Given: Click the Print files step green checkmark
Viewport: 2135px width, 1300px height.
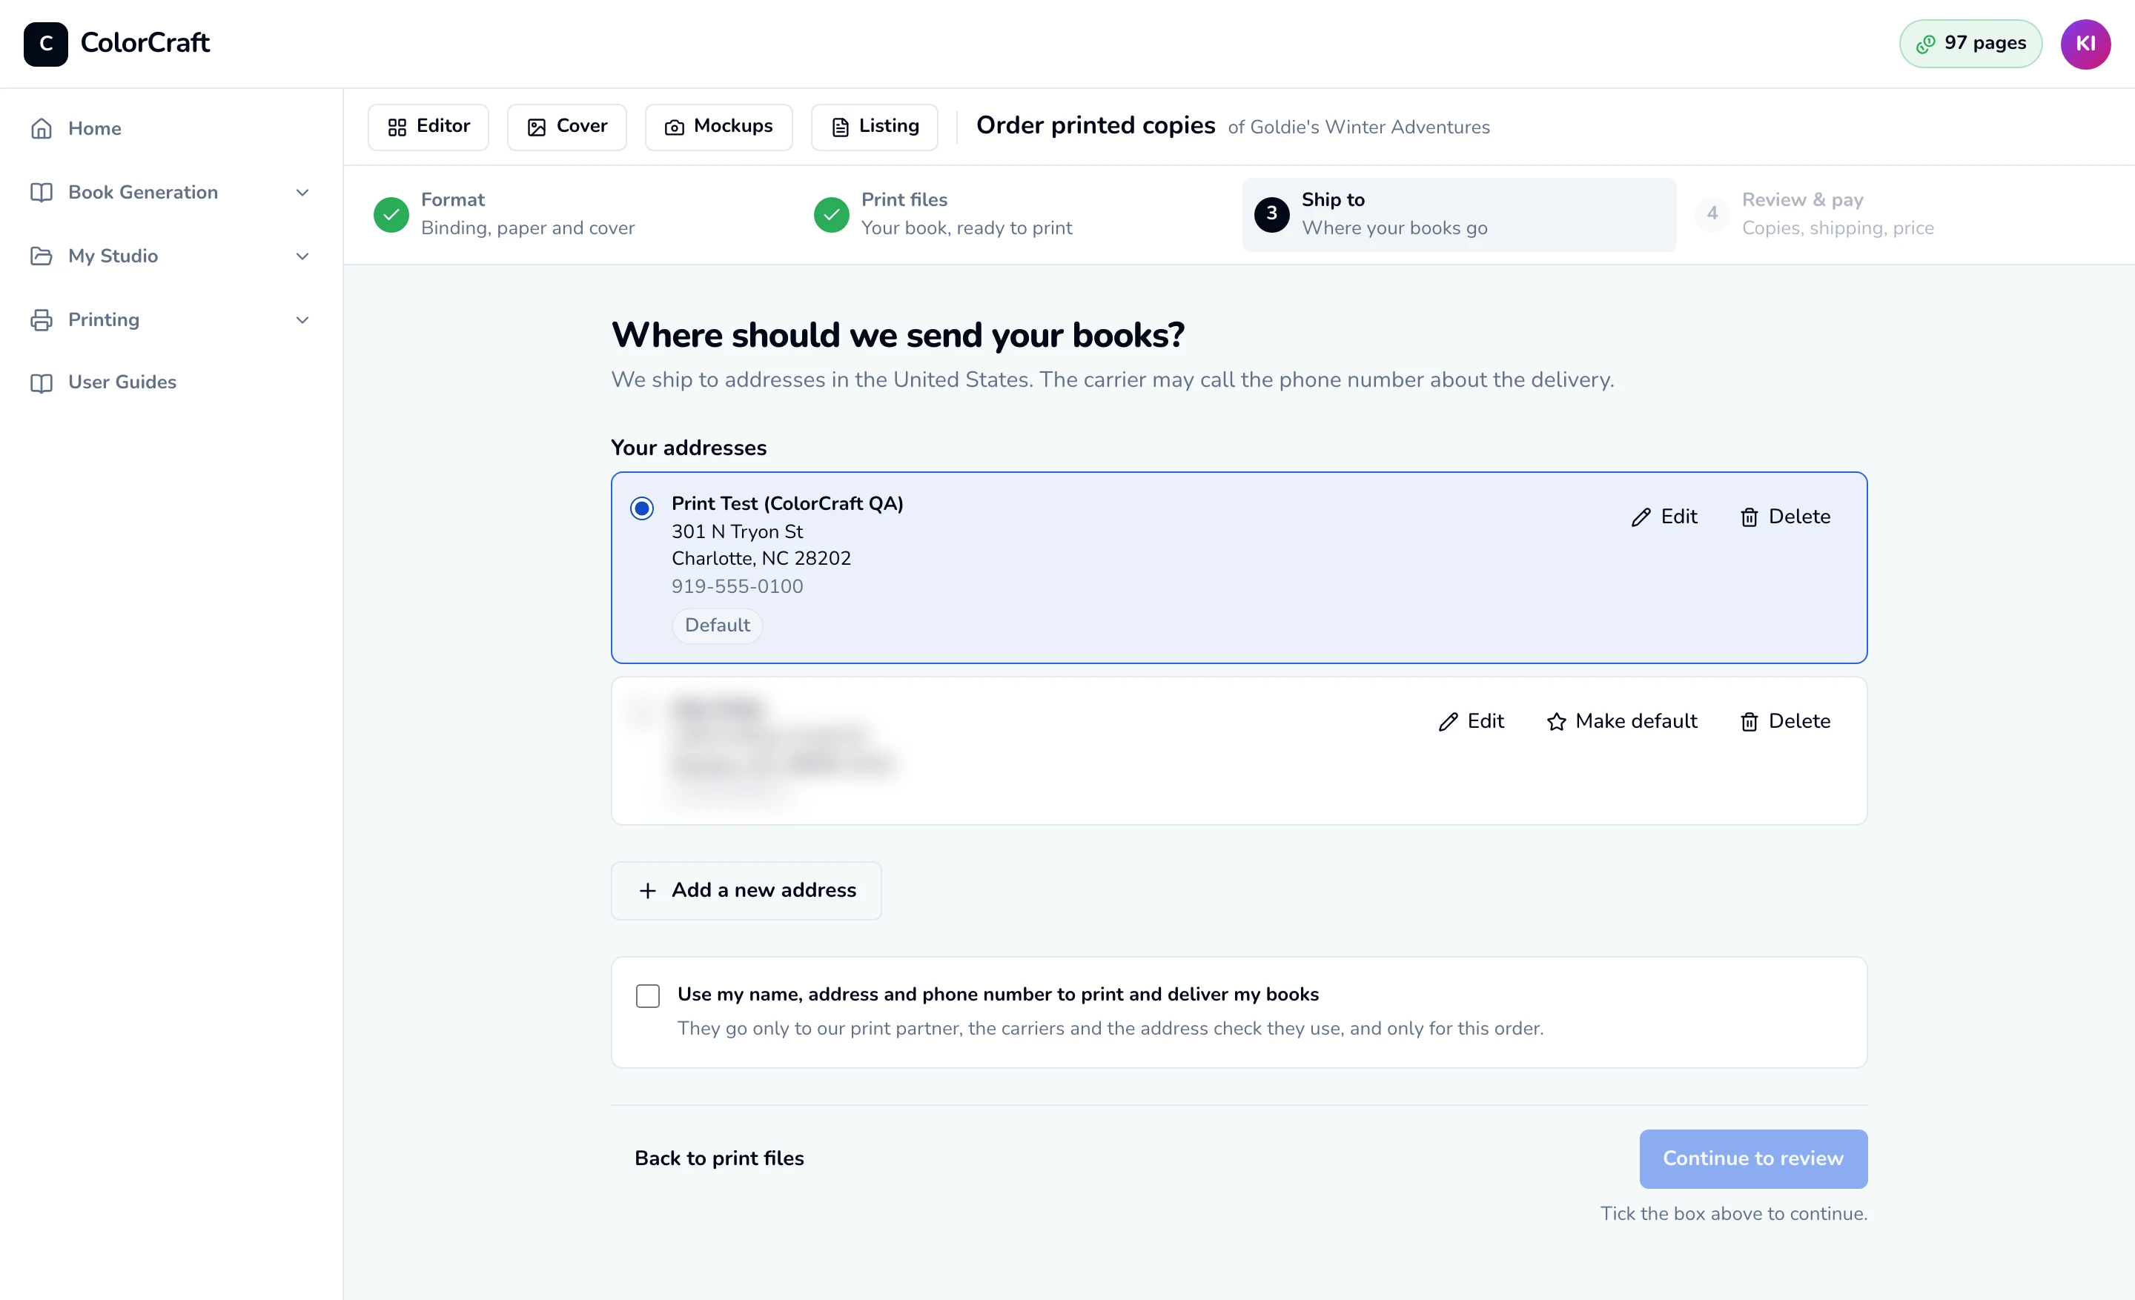Looking at the screenshot, I should pyautogui.click(x=831, y=214).
